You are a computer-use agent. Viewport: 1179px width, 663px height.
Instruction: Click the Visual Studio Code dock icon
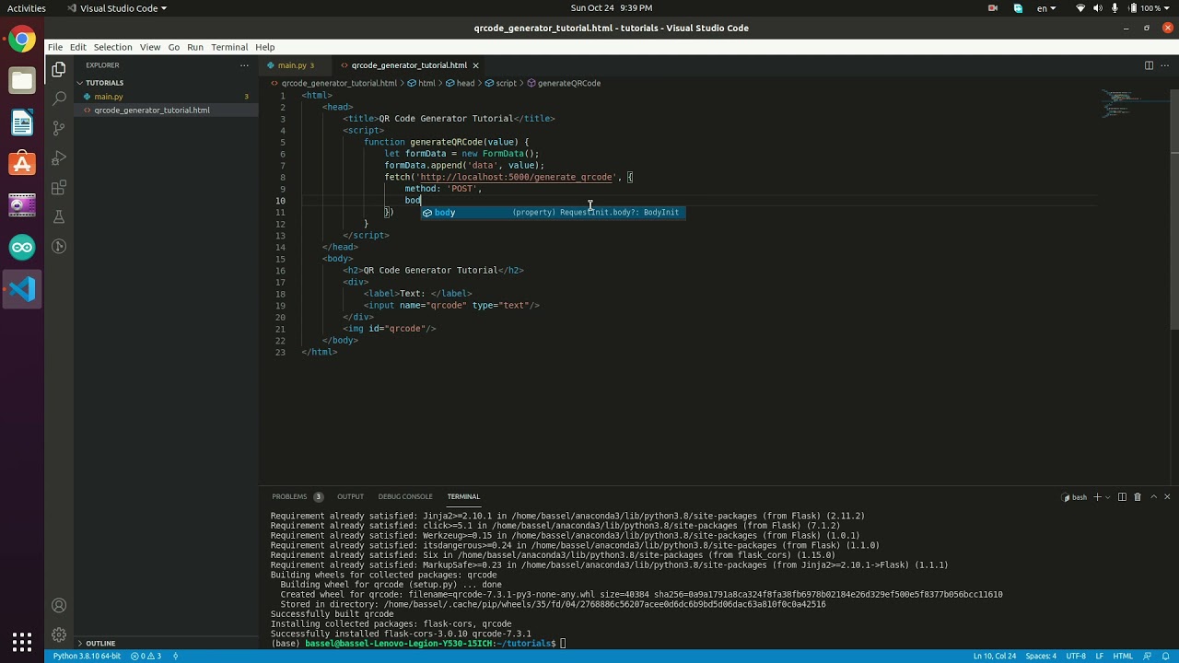[22, 289]
